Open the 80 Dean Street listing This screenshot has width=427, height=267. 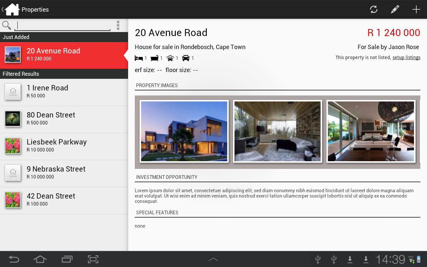click(64, 119)
